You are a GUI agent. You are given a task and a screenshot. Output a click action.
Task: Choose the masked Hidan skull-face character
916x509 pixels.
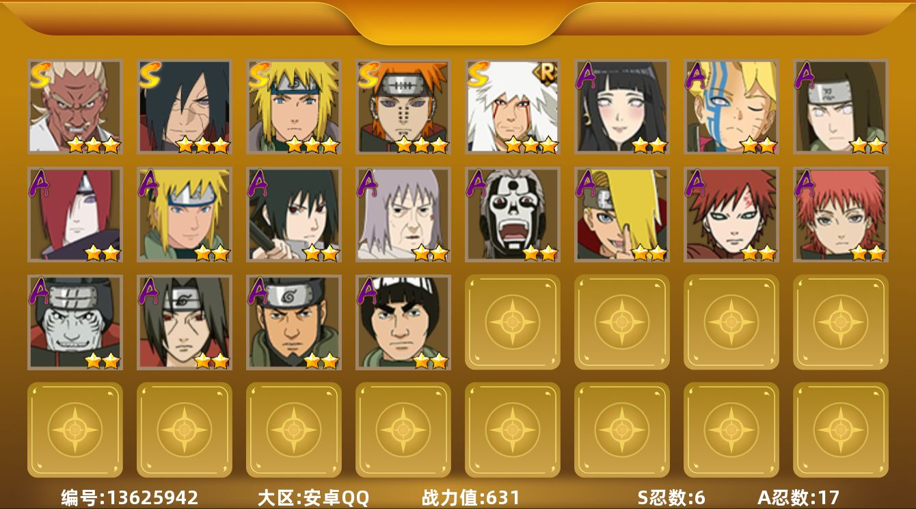pos(513,215)
